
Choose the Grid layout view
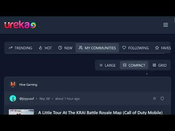(159, 65)
